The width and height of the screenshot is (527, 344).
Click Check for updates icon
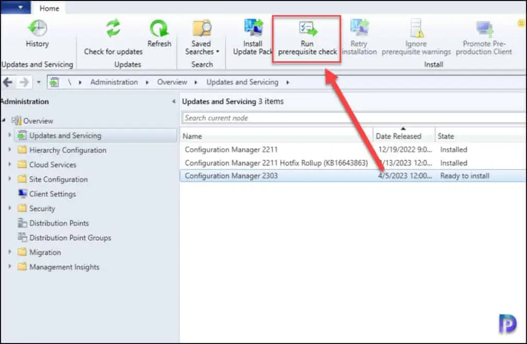114,28
